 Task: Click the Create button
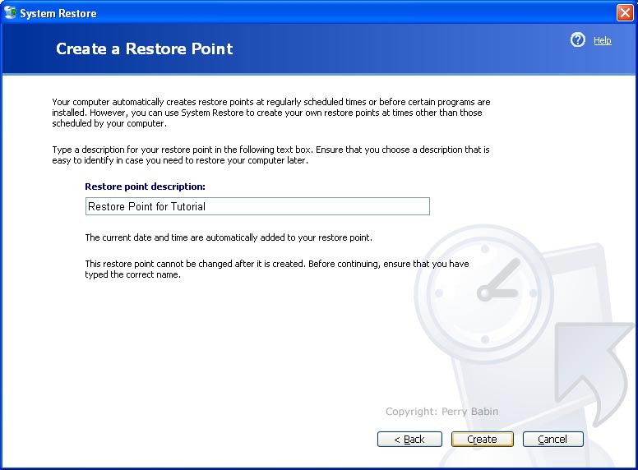[x=482, y=439]
